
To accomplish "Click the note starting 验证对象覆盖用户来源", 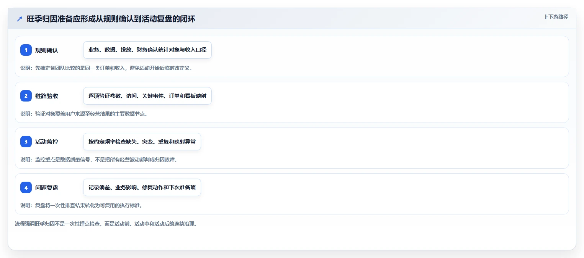I will point(84,114).
